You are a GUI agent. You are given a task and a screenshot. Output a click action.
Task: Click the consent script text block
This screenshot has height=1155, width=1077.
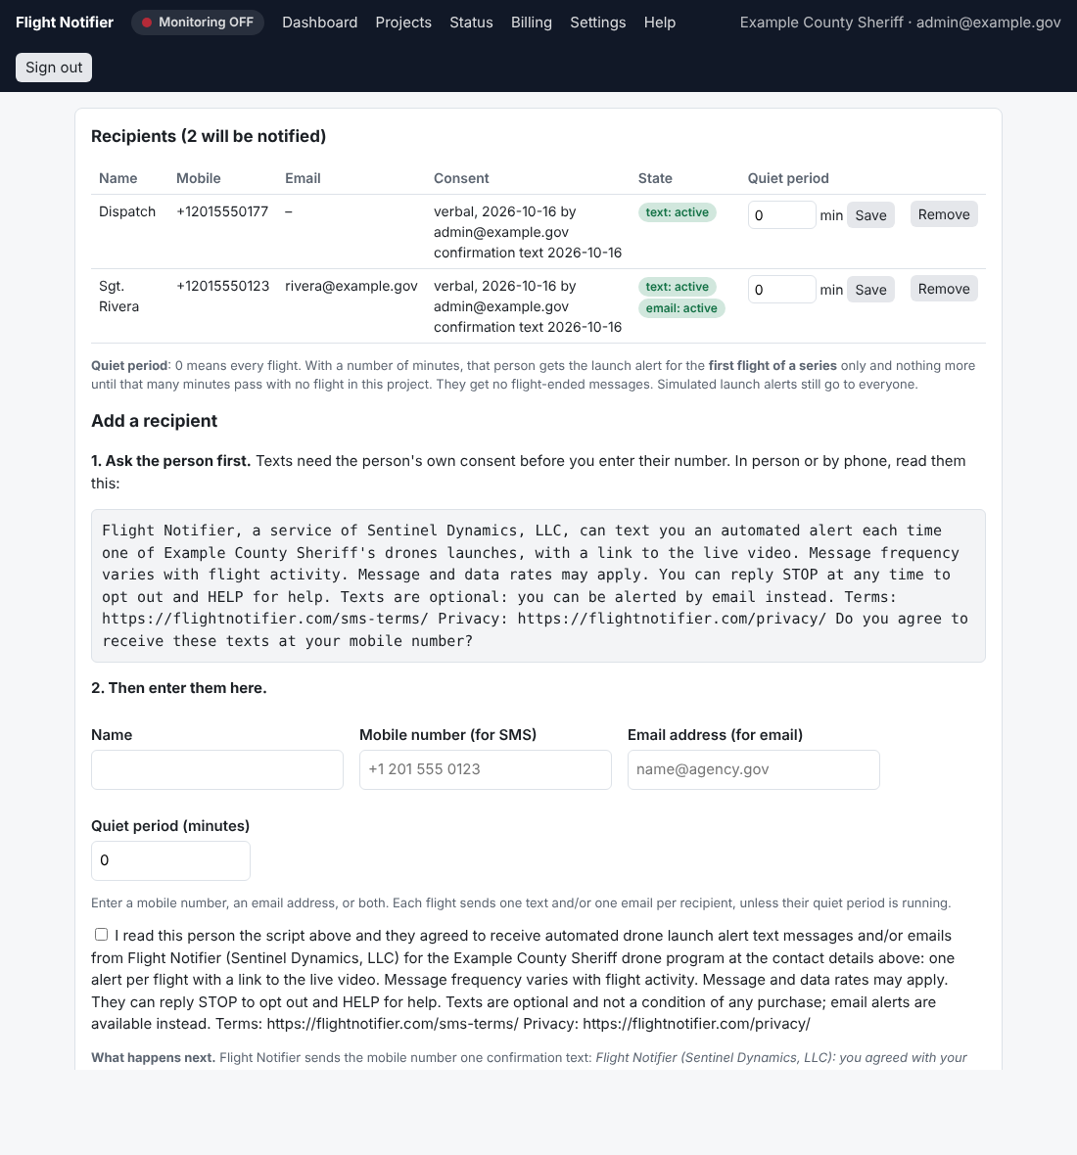(538, 585)
